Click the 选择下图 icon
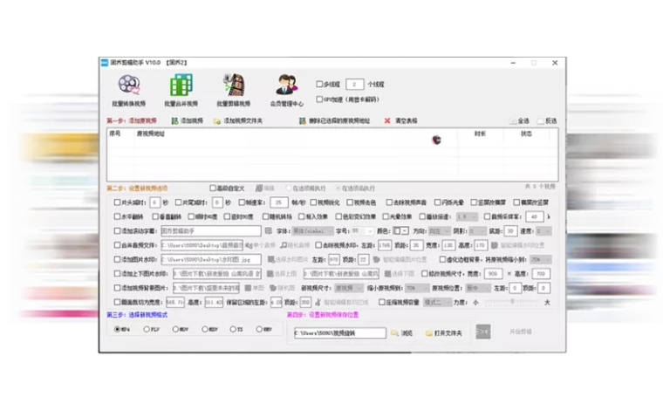This screenshot has width=663, height=397. 387,274
